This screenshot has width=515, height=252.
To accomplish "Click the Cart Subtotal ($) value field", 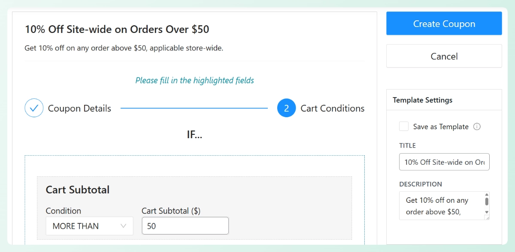I will (185, 226).
